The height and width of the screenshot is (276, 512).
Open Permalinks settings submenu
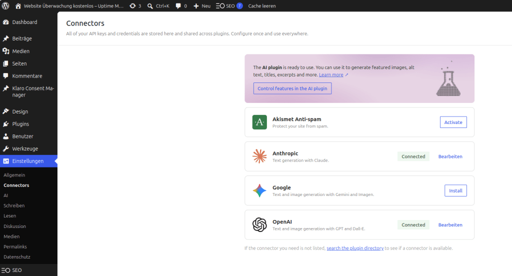(x=15, y=246)
